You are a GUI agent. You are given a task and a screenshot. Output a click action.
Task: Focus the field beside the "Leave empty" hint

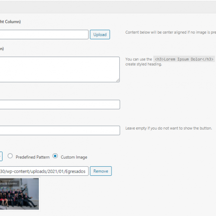click(x=60, y=130)
